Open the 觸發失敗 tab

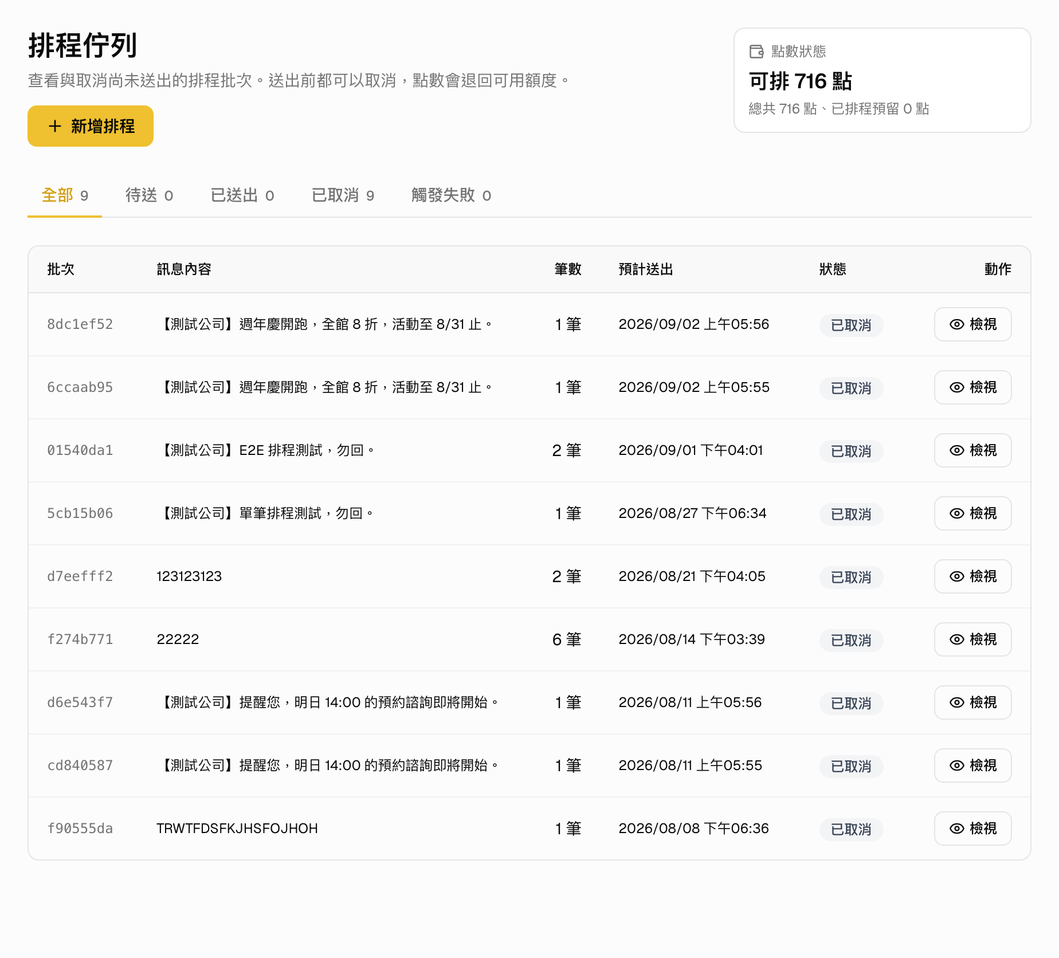tap(451, 195)
